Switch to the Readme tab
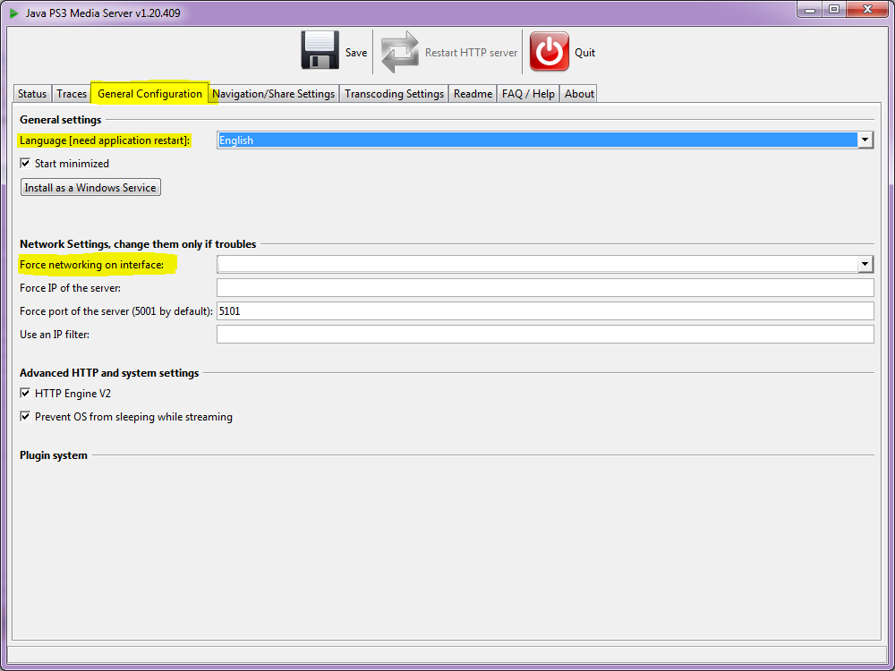This screenshot has width=895, height=671. point(473,94)
